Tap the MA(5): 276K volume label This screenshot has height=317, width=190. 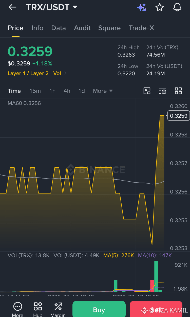click(x=119, y=255)
